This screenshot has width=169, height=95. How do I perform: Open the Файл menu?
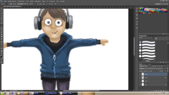(x=5, y=1)
